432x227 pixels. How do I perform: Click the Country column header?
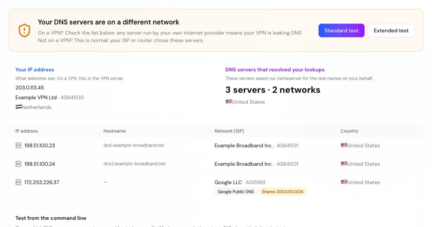(x=349, y=131)
